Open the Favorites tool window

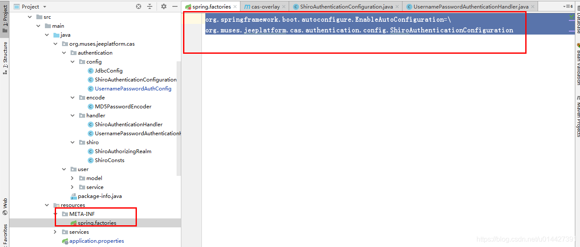[5, 235]
